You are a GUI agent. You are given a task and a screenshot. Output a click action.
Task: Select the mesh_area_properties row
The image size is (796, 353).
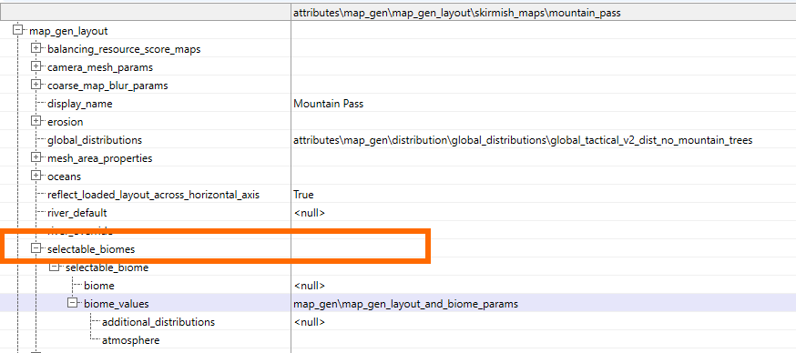99,158
